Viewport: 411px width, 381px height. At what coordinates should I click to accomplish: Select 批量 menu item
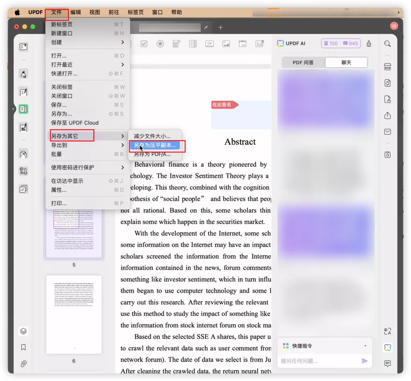click(x=87, y=154)
